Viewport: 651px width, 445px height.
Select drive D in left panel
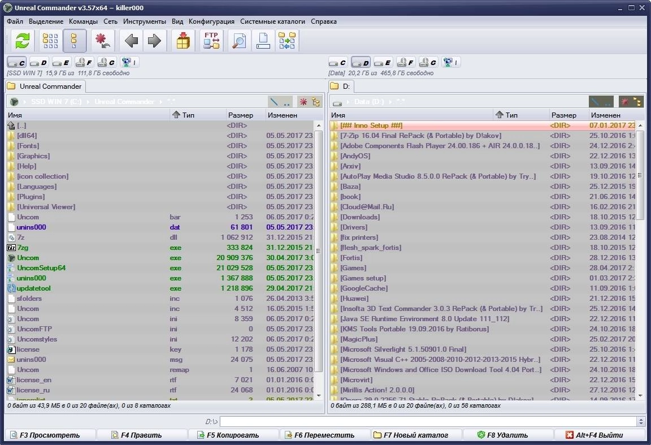[x=38, y=62]
